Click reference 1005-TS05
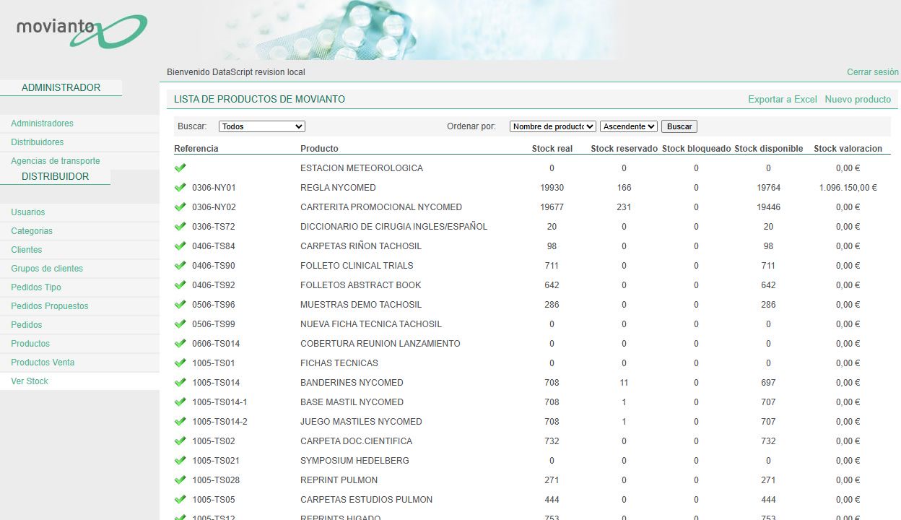The image size is (901, 520). (214, 500)
